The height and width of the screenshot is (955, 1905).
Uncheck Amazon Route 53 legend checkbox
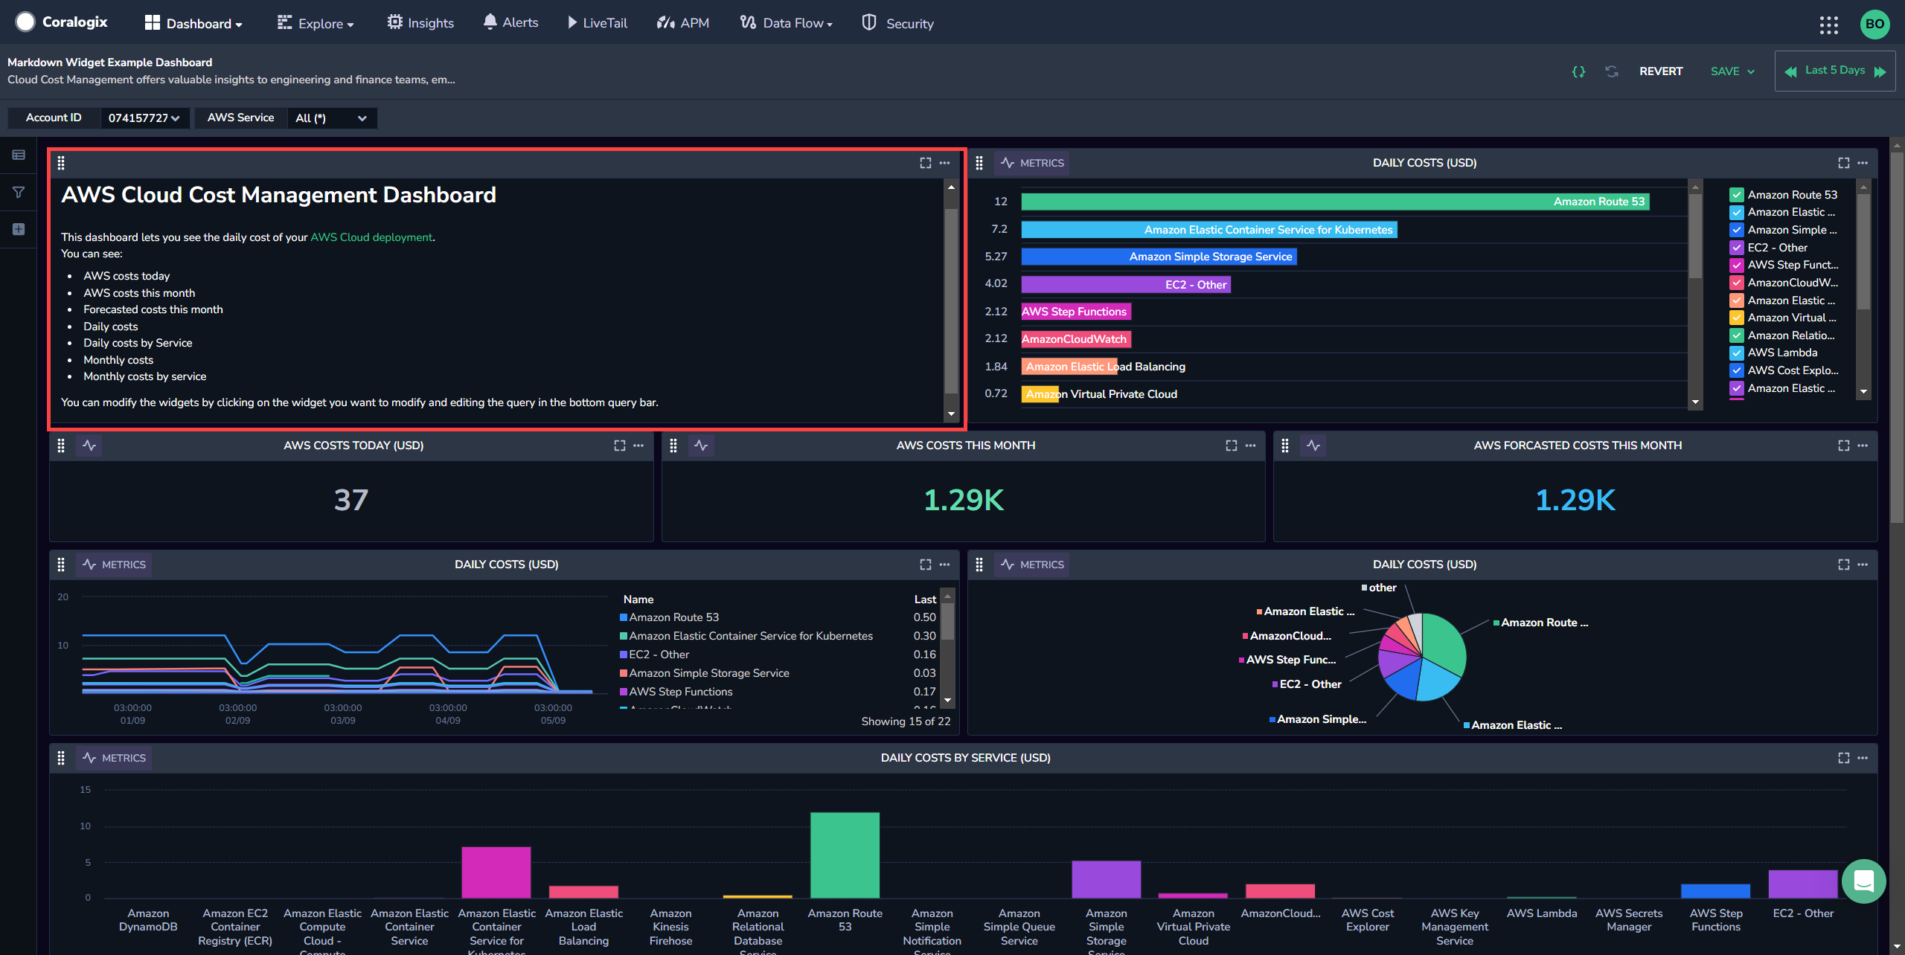(1736, 195)
